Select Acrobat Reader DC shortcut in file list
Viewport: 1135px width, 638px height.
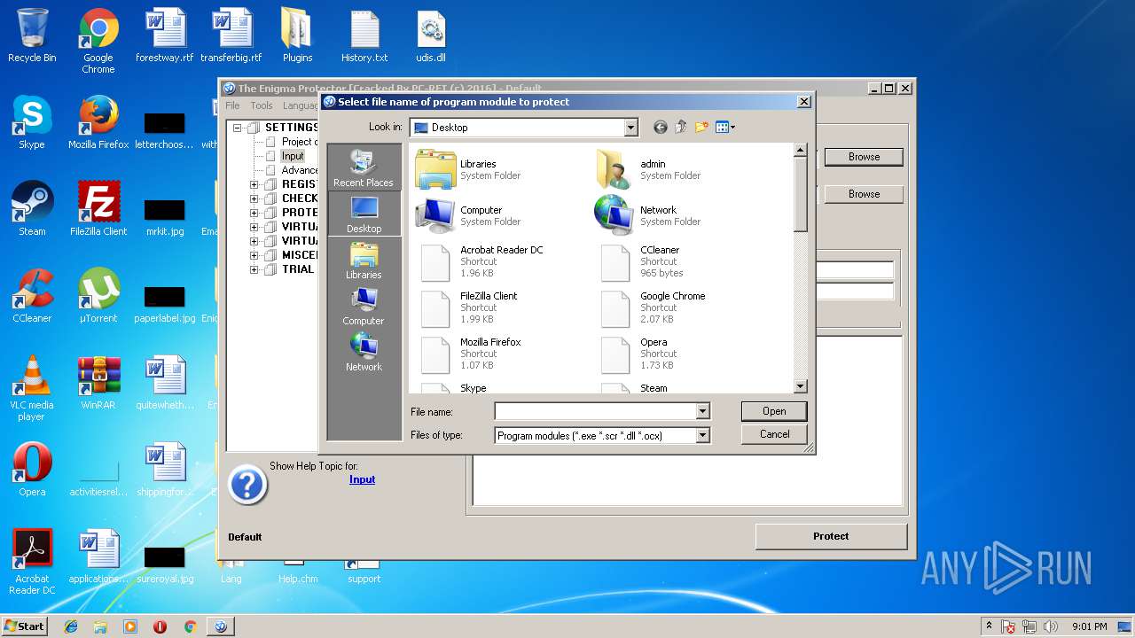coord(481,261)
